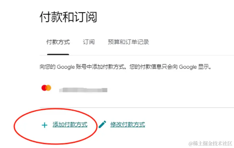Click the divider line under the tabs

[x=137, y=55]
